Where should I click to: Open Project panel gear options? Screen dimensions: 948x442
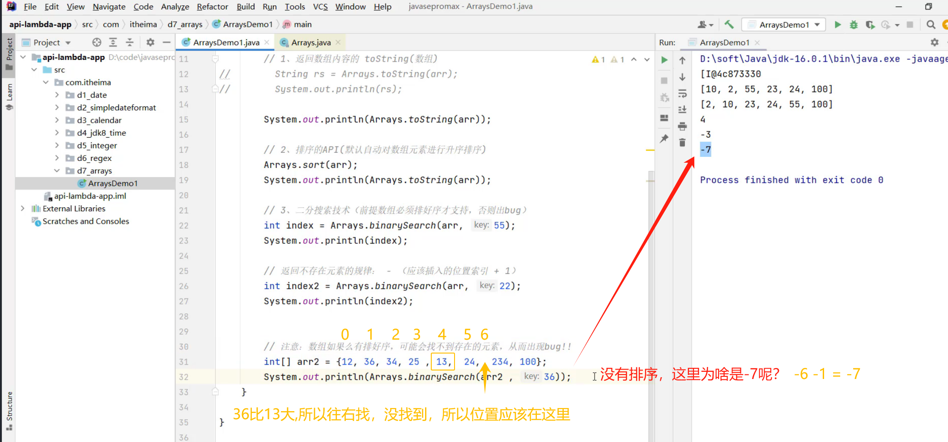coord(150,42)
